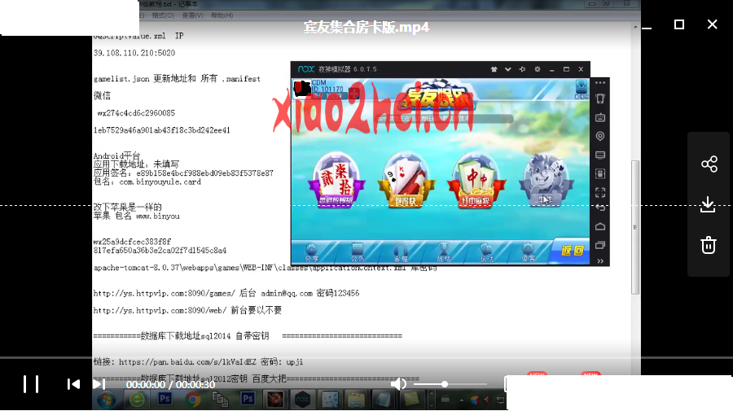Image resolution: width=733 pixels, height=411 pixels.
Task: Open Nox keyboard control icon
Action: tap(600, 117)
